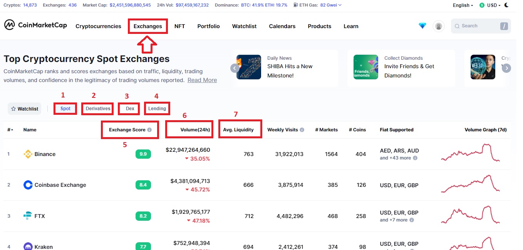Open the FTX exchange link
The height and width of the screenshot is (250, 523).
pyautogui.click(x=40, y=216)
